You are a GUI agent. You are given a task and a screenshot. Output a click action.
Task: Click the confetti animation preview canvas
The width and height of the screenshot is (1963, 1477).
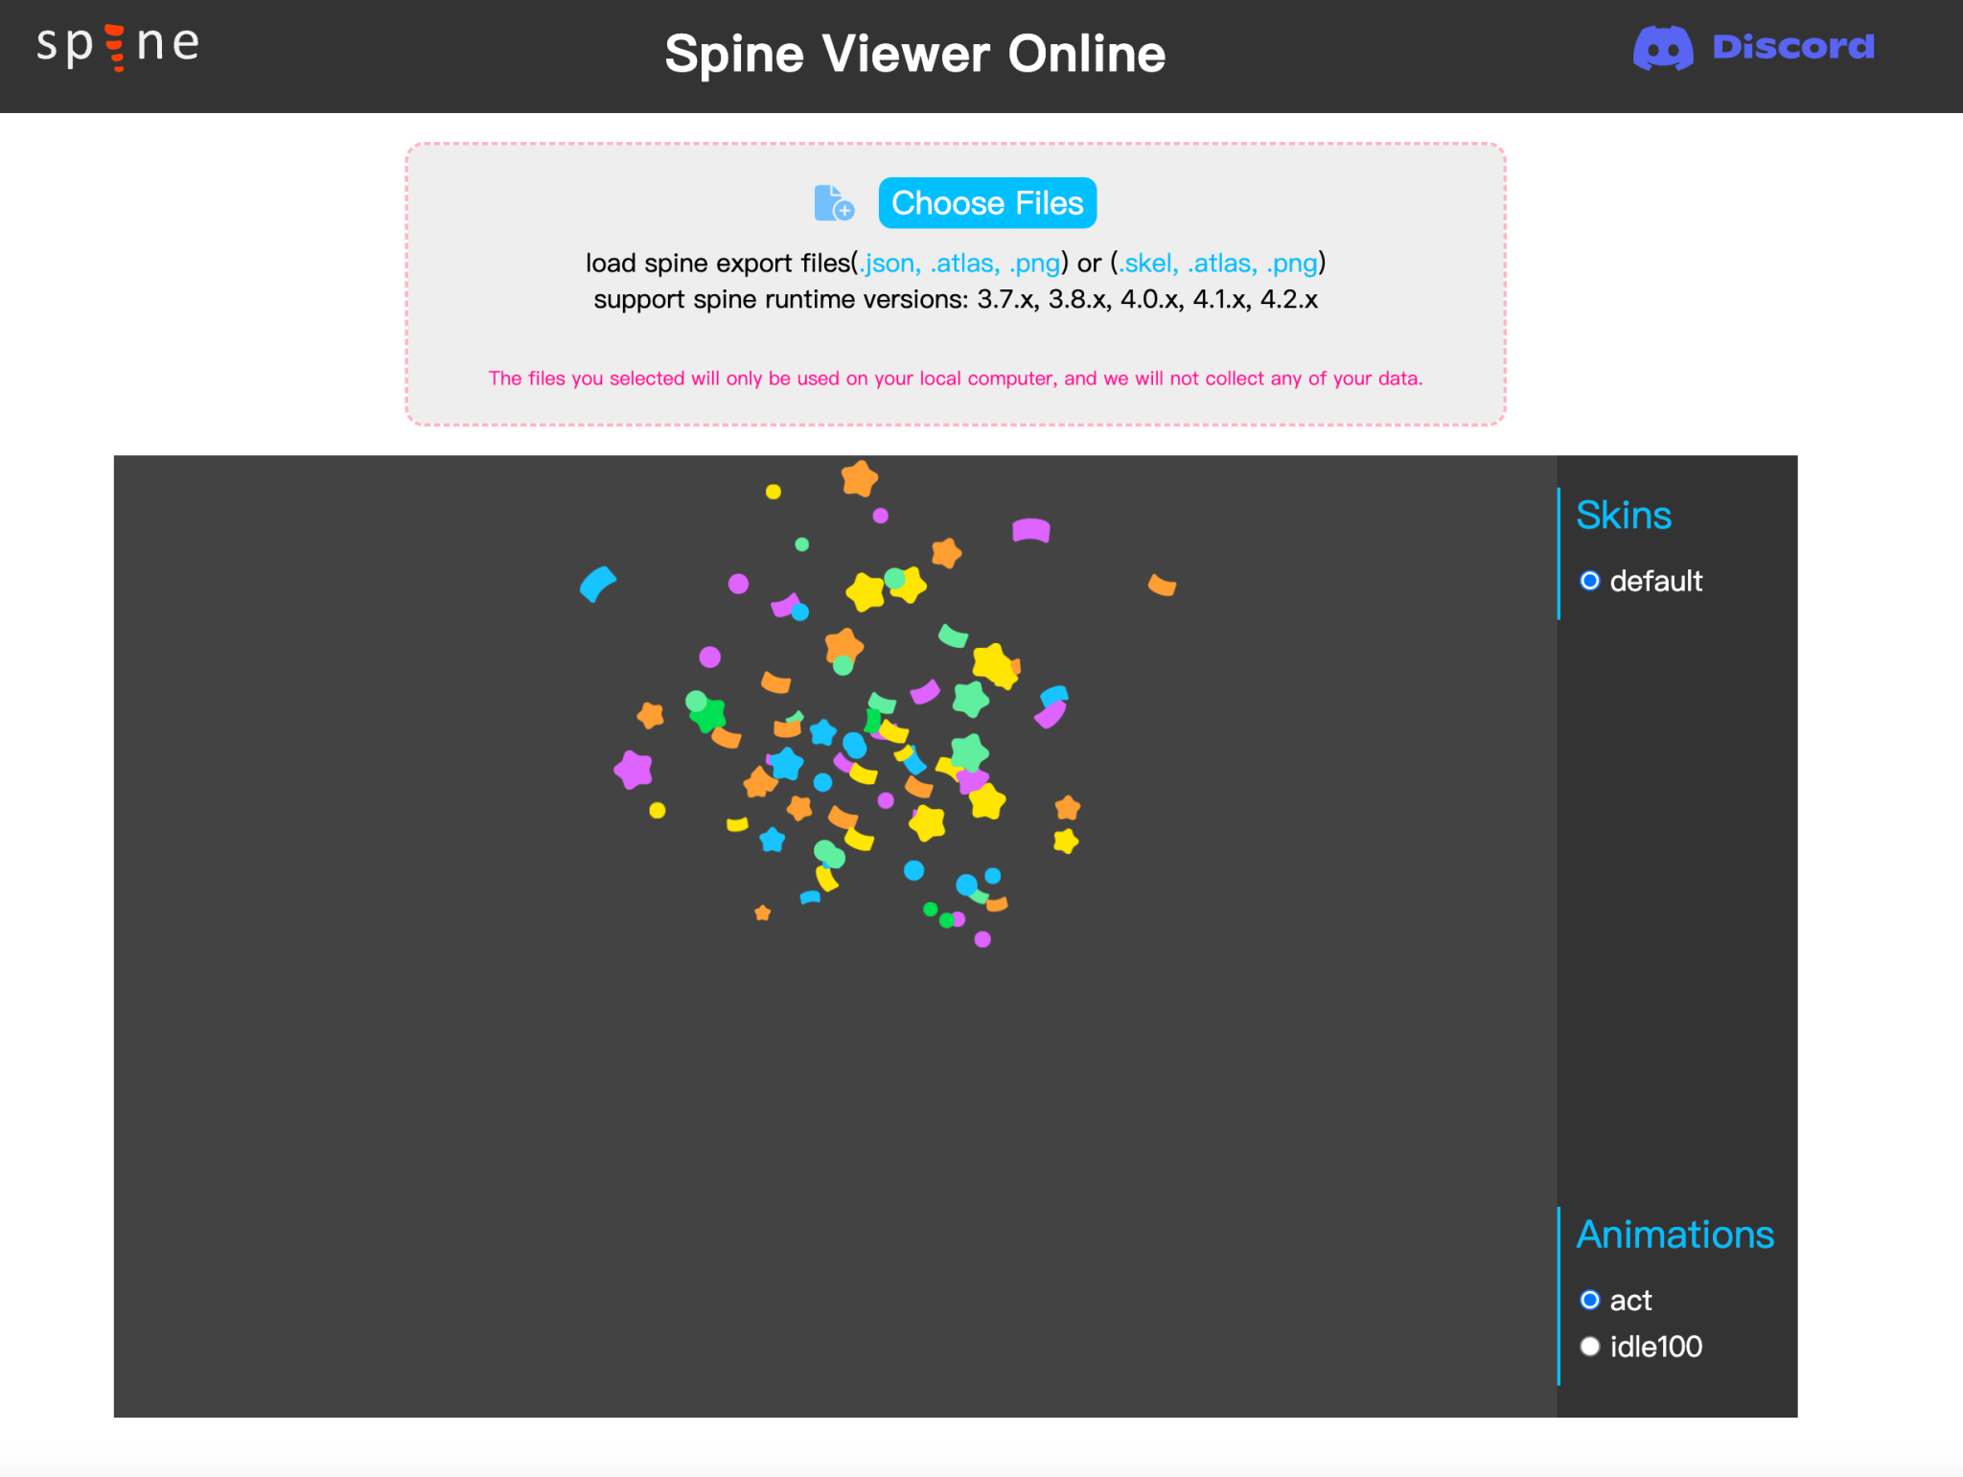tap(835, 935)
